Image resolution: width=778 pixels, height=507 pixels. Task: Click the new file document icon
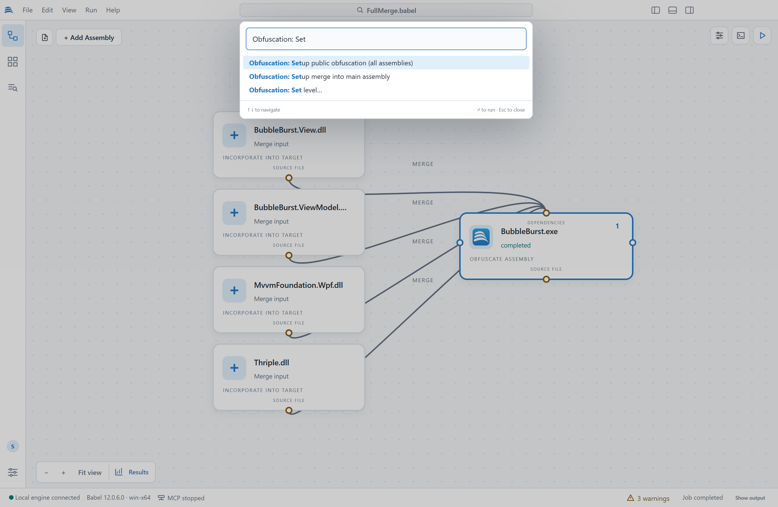[45, 37]
